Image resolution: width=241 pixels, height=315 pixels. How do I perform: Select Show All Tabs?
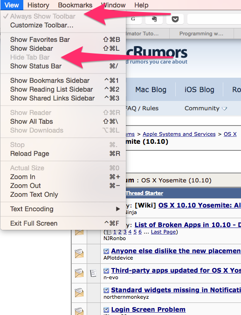(x=63, y=121)
